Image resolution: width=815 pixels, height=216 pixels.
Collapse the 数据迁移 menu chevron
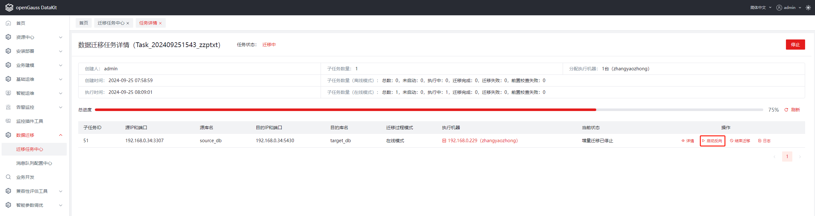click(61, 135)
